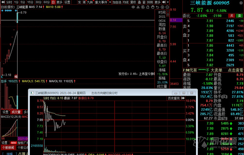Select the 15分 period tab
244x155 pixels.
coord(30,2)
